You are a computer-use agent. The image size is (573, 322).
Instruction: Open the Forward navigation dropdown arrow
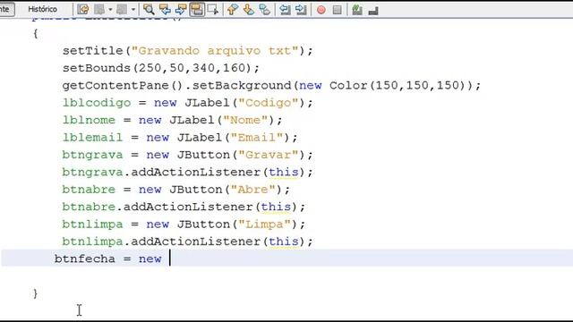tap(133, 10)
